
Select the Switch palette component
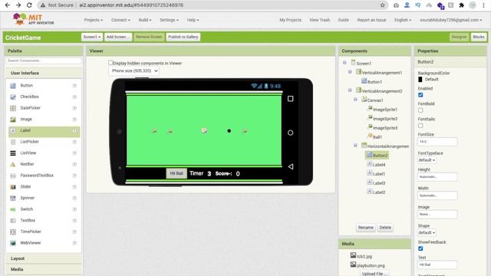pos(26,209)
